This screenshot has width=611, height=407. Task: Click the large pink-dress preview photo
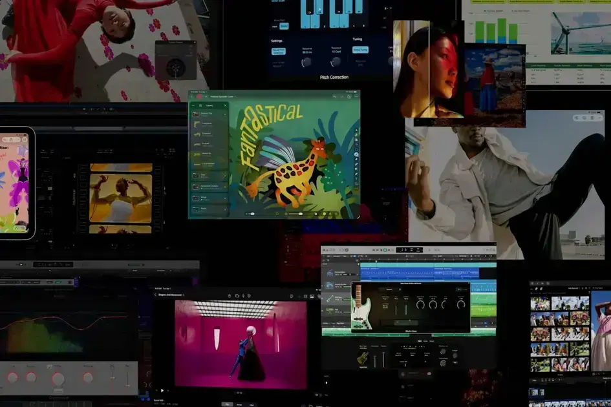(x=601, y=331)
